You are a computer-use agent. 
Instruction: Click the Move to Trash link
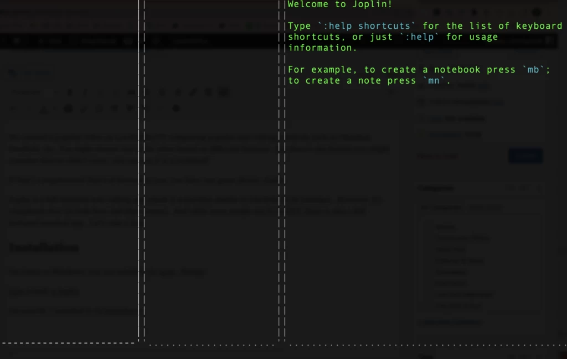(x=437, y=156)
